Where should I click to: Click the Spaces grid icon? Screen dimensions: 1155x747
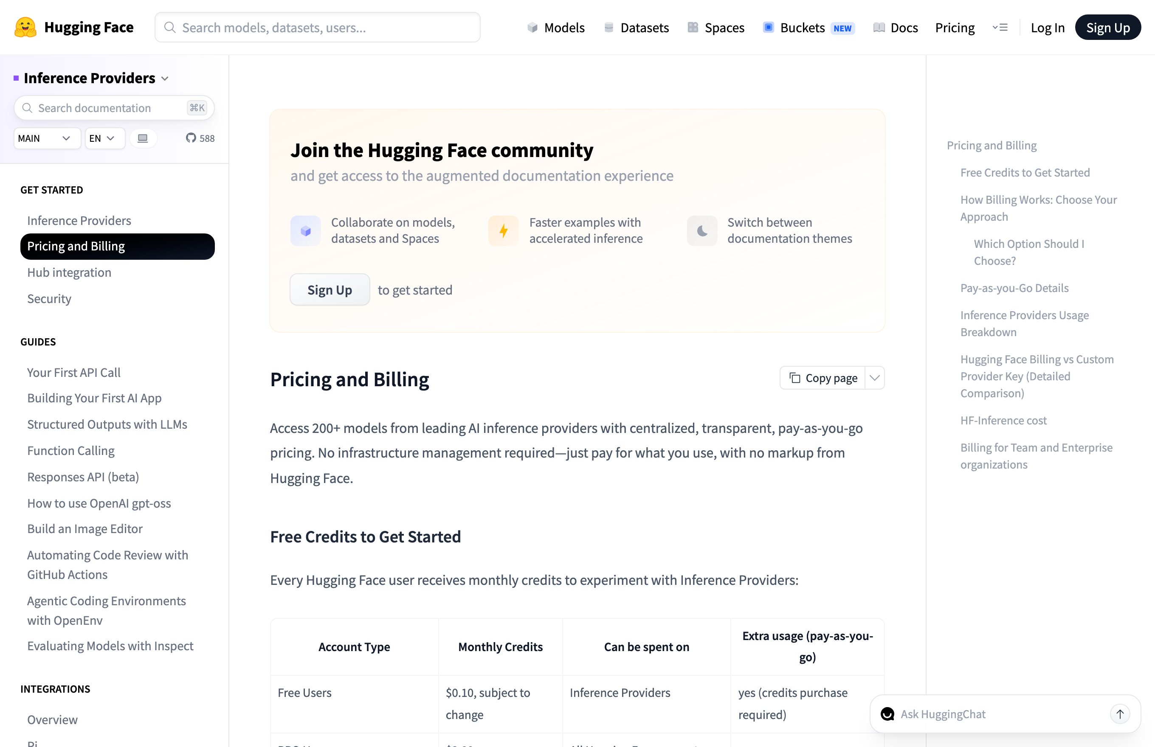[693, 28]
